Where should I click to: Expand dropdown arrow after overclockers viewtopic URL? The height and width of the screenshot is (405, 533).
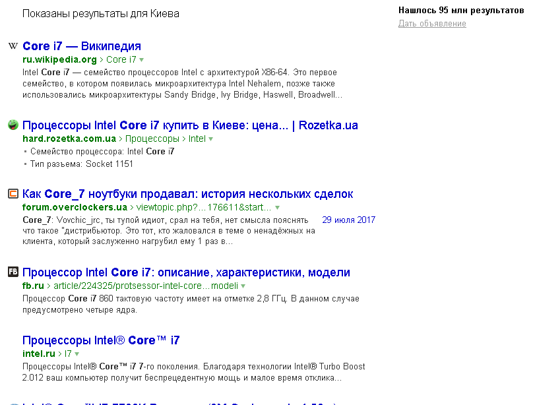pyautogui.click(x=277, y=208)
